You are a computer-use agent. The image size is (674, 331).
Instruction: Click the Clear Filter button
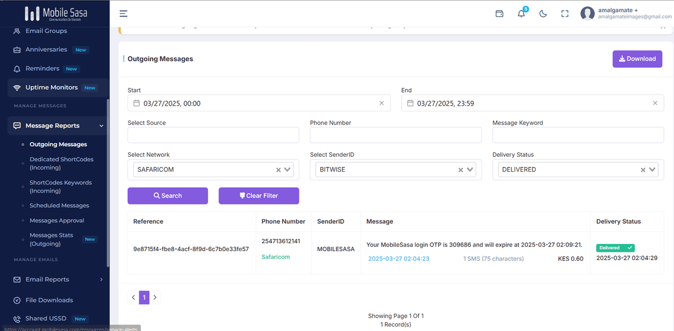click(259, 196)
